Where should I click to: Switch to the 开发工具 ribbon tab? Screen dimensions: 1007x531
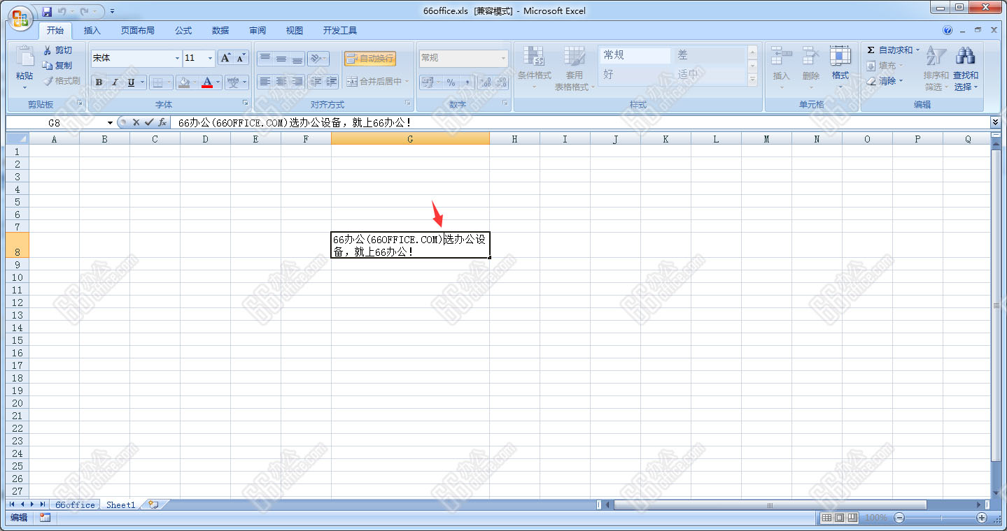340,31
